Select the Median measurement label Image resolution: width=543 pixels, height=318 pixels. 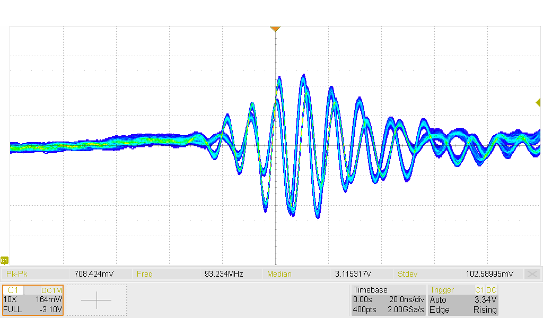click(279, 274)
